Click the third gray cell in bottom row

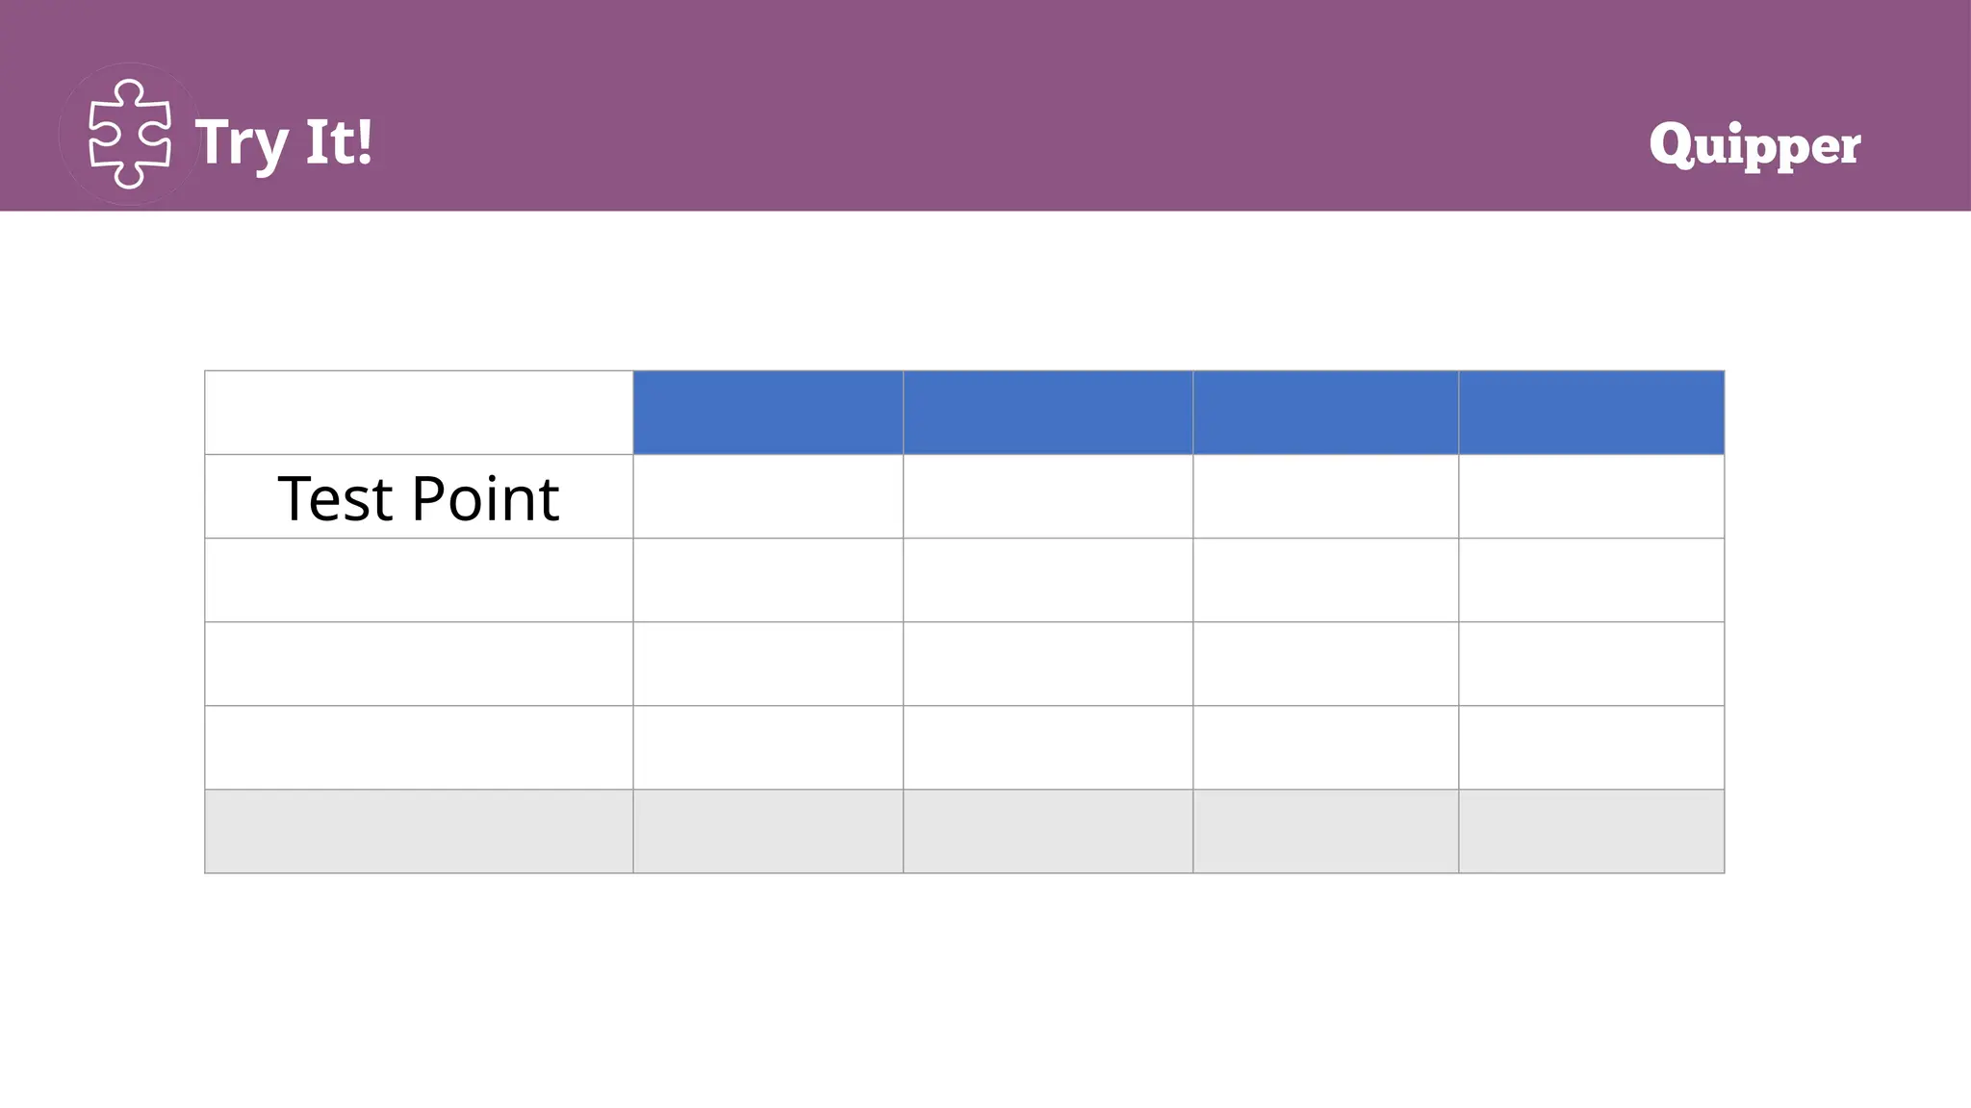(x=1048, y=831)
